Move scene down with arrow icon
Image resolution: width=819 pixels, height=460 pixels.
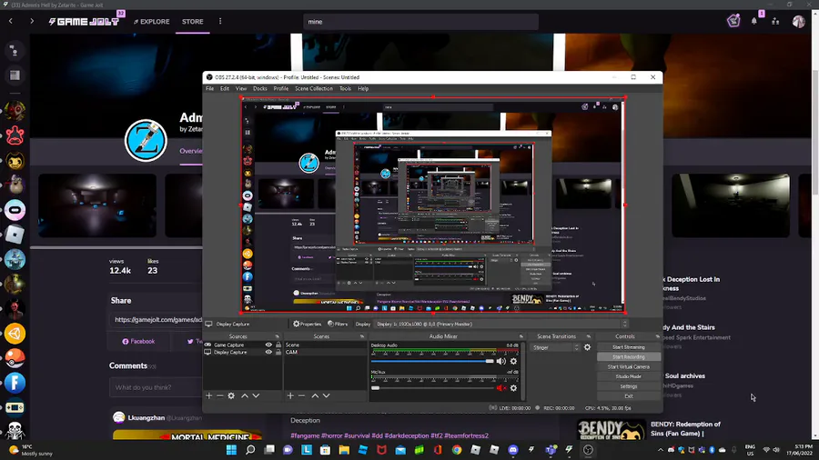327,395
